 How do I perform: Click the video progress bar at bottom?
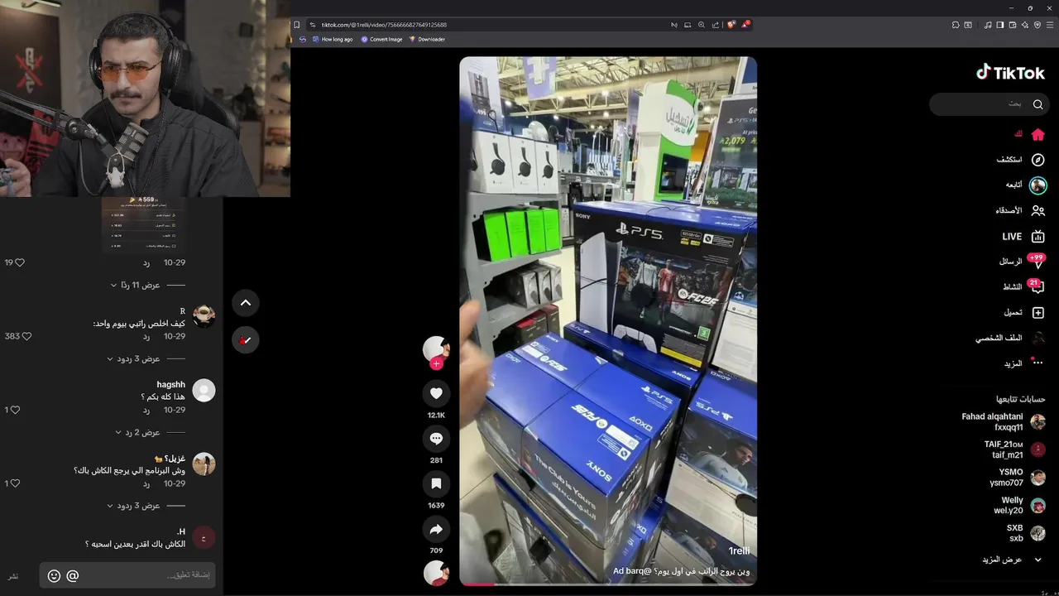[x=608, y=584]
